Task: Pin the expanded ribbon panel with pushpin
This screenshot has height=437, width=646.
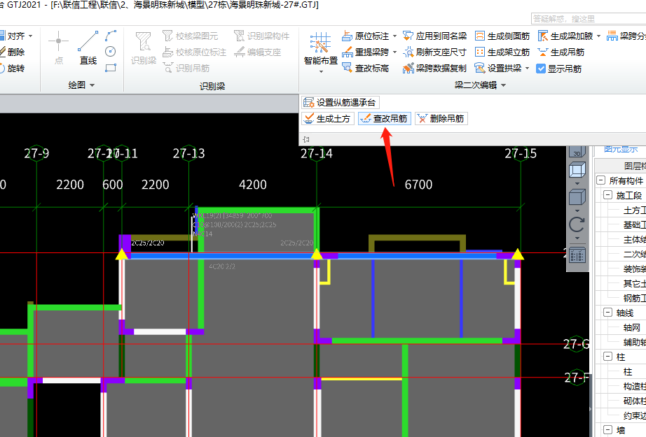Action: click(x=305, y=139)
